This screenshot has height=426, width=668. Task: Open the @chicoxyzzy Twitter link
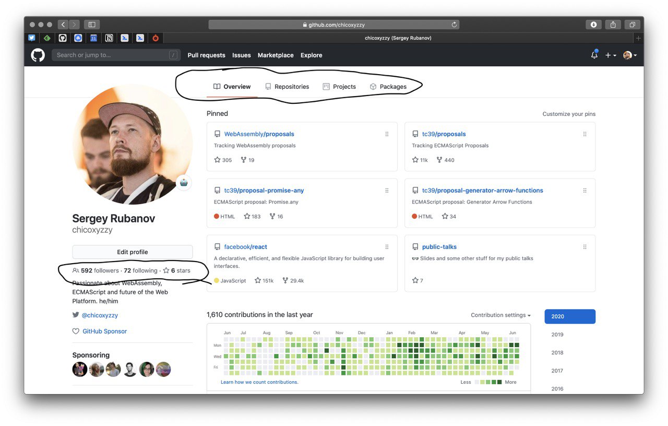coord(100,315)
